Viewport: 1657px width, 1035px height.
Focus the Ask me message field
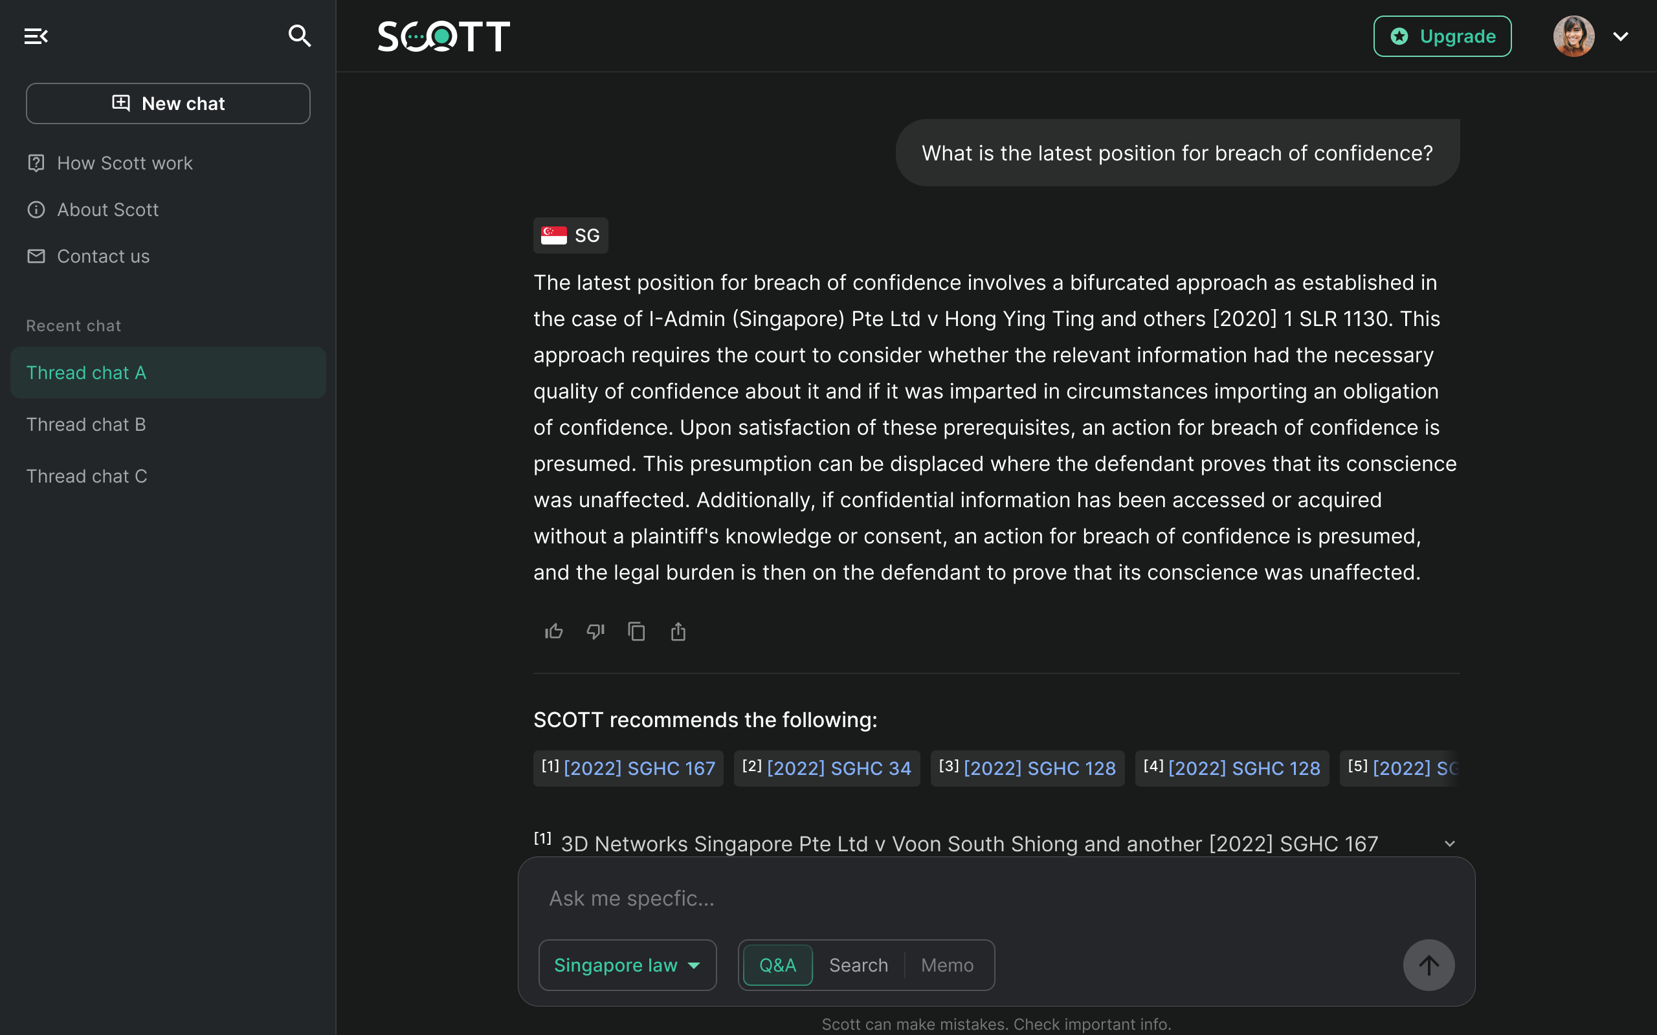[x=959, y=898]
